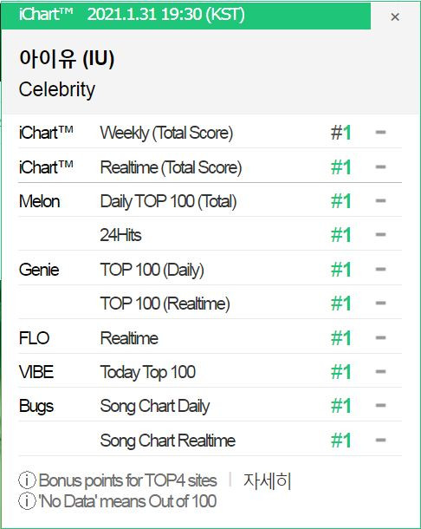Open Genie TOP 100 (Daily) row
Viewport: 421px width, 529px height.
210,269
